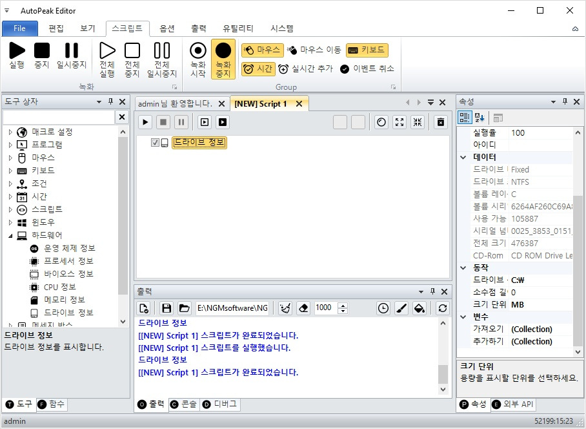Image resolution: width=586 pixels, height=429 pixels.
Task: Select 운영 체제 정보 tree item
Action: coord(70,248)
